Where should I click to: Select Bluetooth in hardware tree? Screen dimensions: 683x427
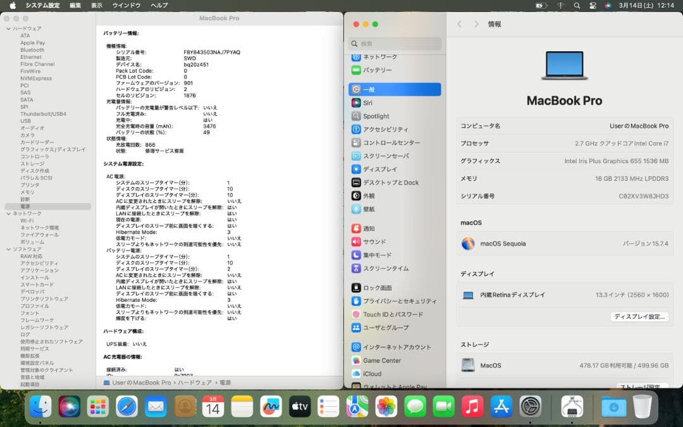(32, 50)
